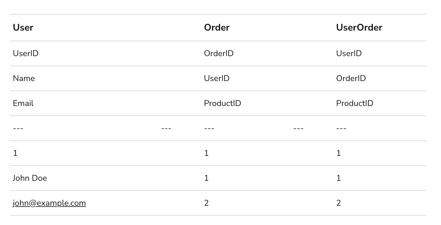The height and width of the screenshot is (225, 441).
Task: Select value 2 in the Order column
Action: (207, 203)
